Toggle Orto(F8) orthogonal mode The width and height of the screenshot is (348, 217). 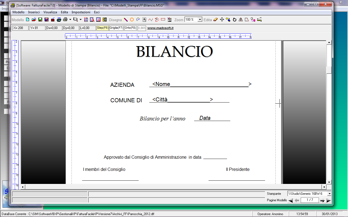click(x=130, y=28)
